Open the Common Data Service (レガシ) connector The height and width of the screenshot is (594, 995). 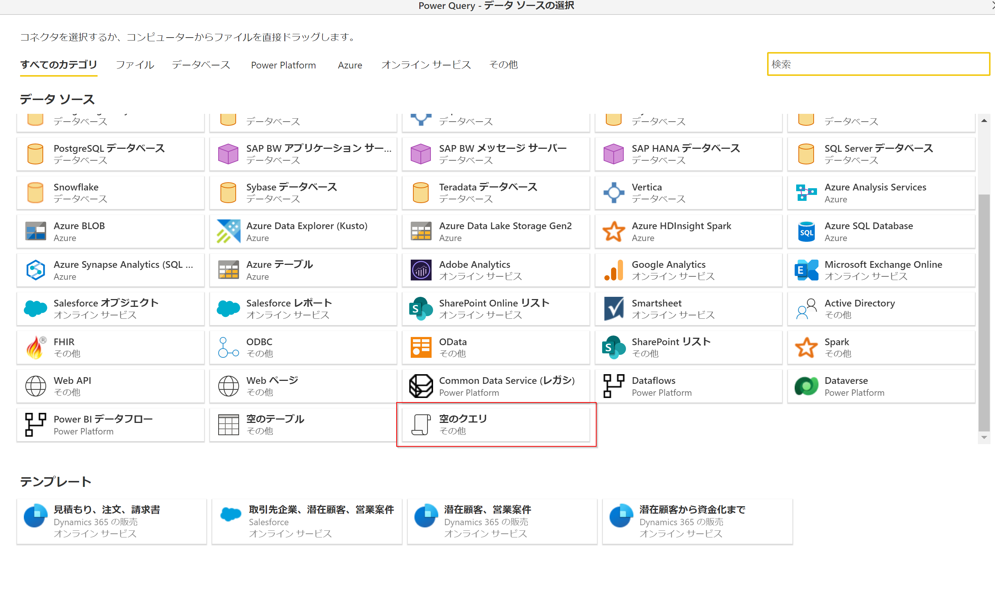(x=495, y=386)
